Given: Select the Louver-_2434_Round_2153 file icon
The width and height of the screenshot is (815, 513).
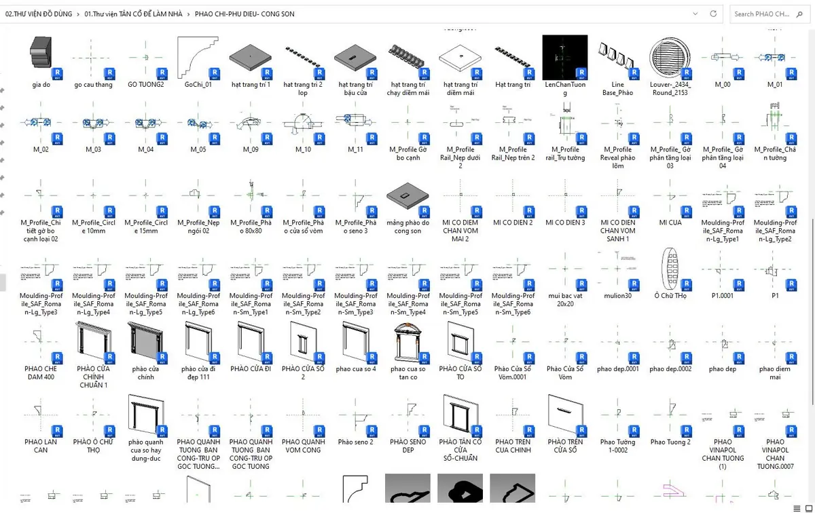Looking at the screenshot, I should tap(670, 58).
